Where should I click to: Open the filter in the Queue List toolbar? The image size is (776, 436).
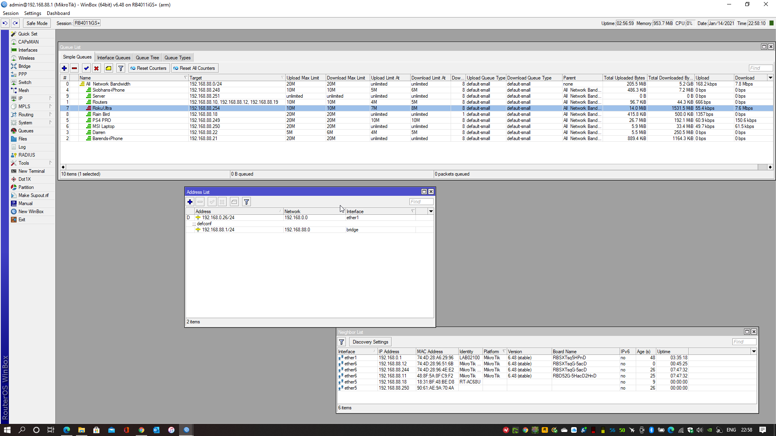(120, 68)
